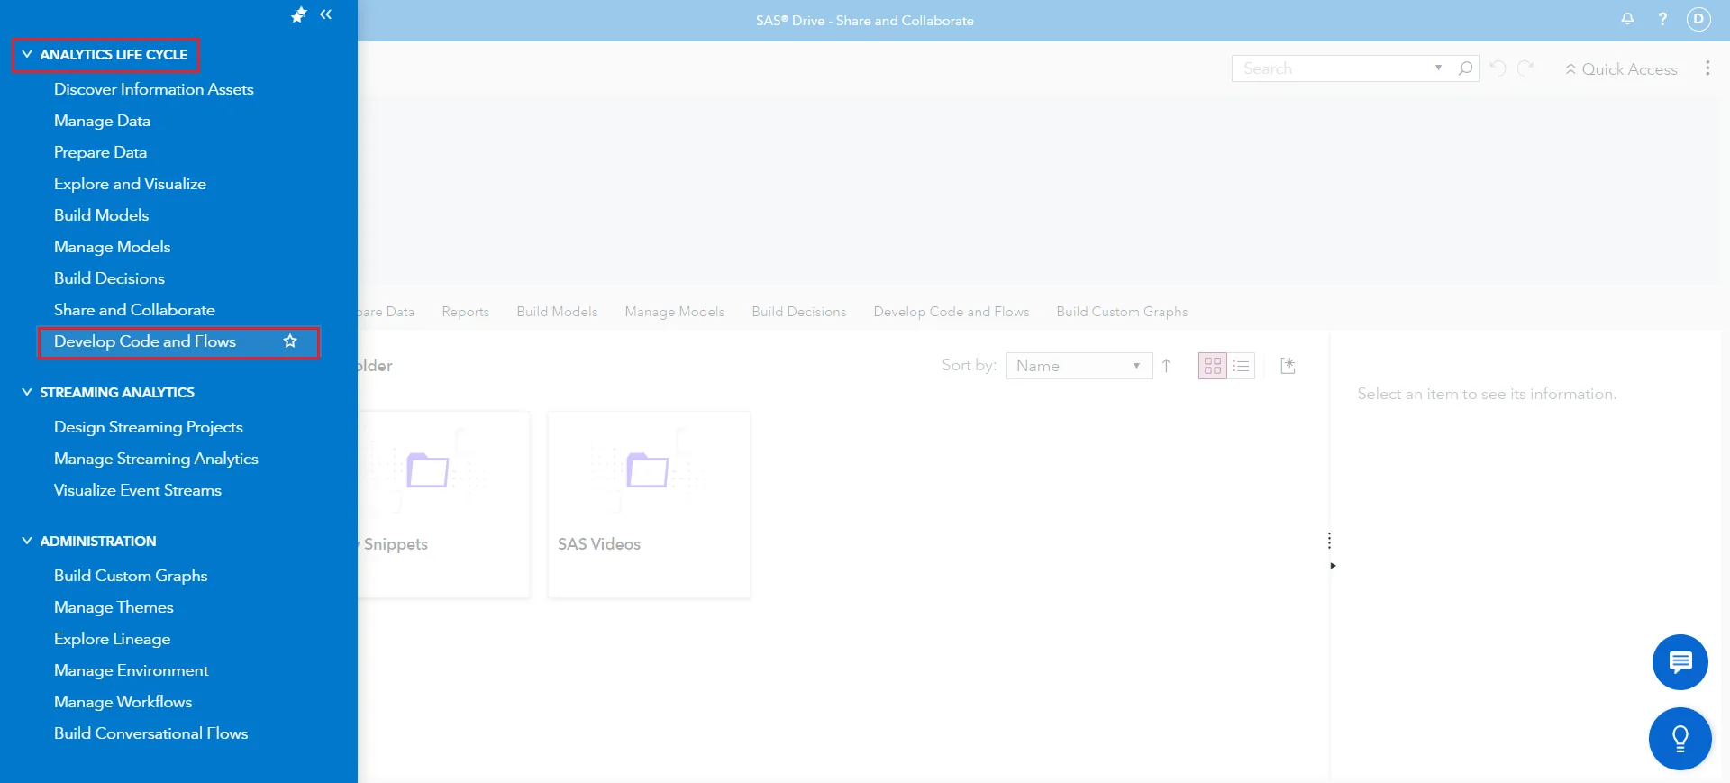Open the Build Custom Graphs tab

click(x=1122, y=312)
